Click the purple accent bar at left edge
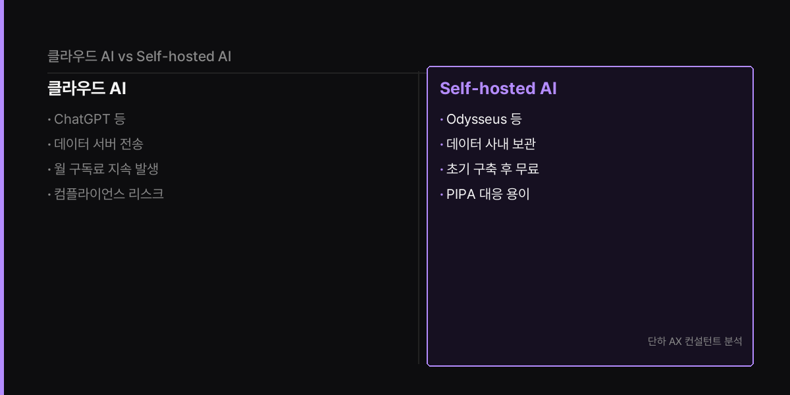Viewport: 790px width, 395px height. click(x=2, y=197)
